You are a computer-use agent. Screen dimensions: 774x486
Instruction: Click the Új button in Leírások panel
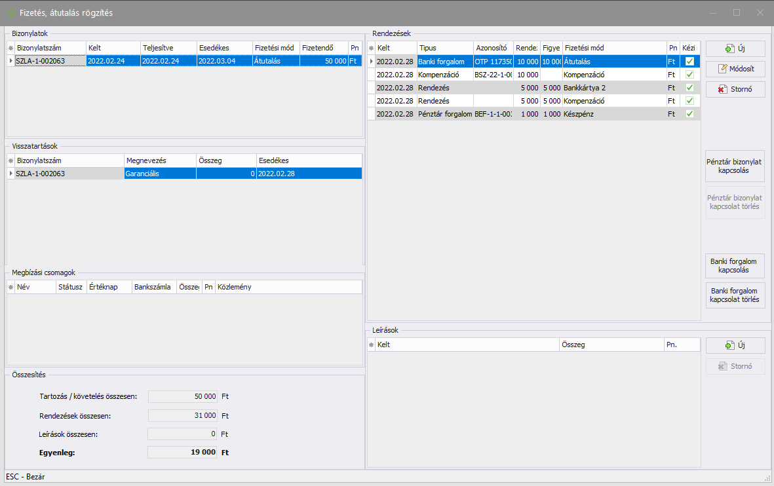(735, 345)
